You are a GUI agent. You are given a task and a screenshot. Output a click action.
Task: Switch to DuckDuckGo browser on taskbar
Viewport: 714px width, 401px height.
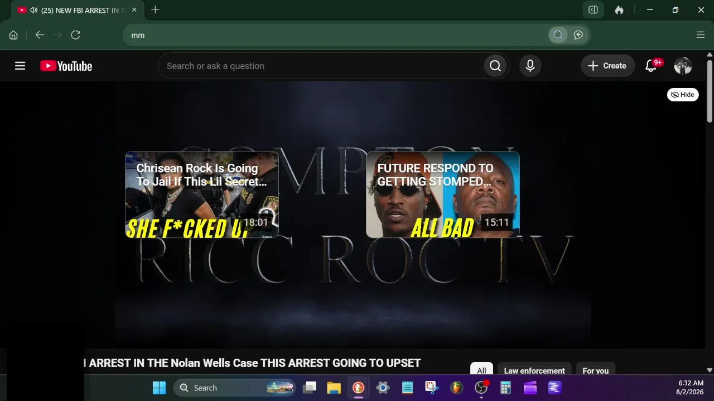(358, 388)
